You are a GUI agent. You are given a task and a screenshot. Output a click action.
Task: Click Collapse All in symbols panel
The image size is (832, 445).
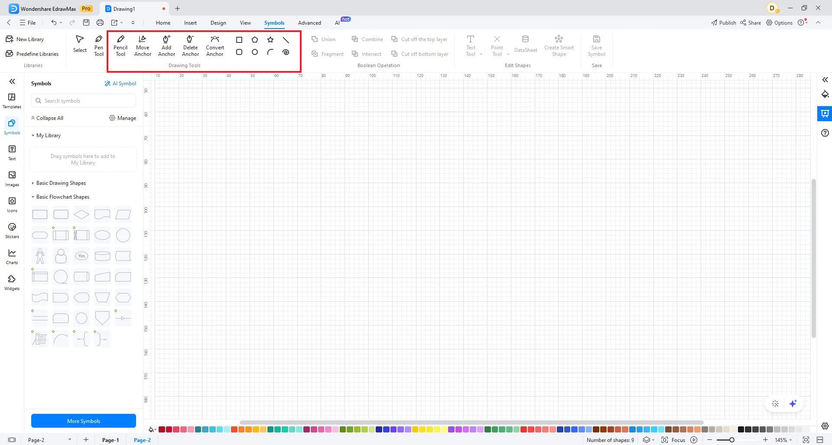click(47, 118)
